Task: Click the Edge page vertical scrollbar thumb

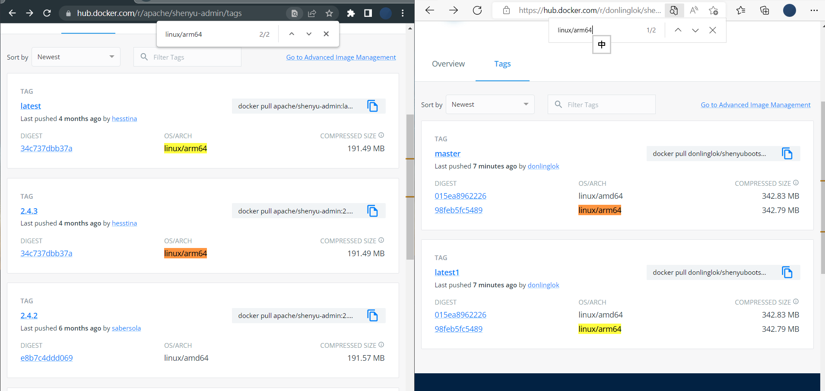Action: coord(823,187)
